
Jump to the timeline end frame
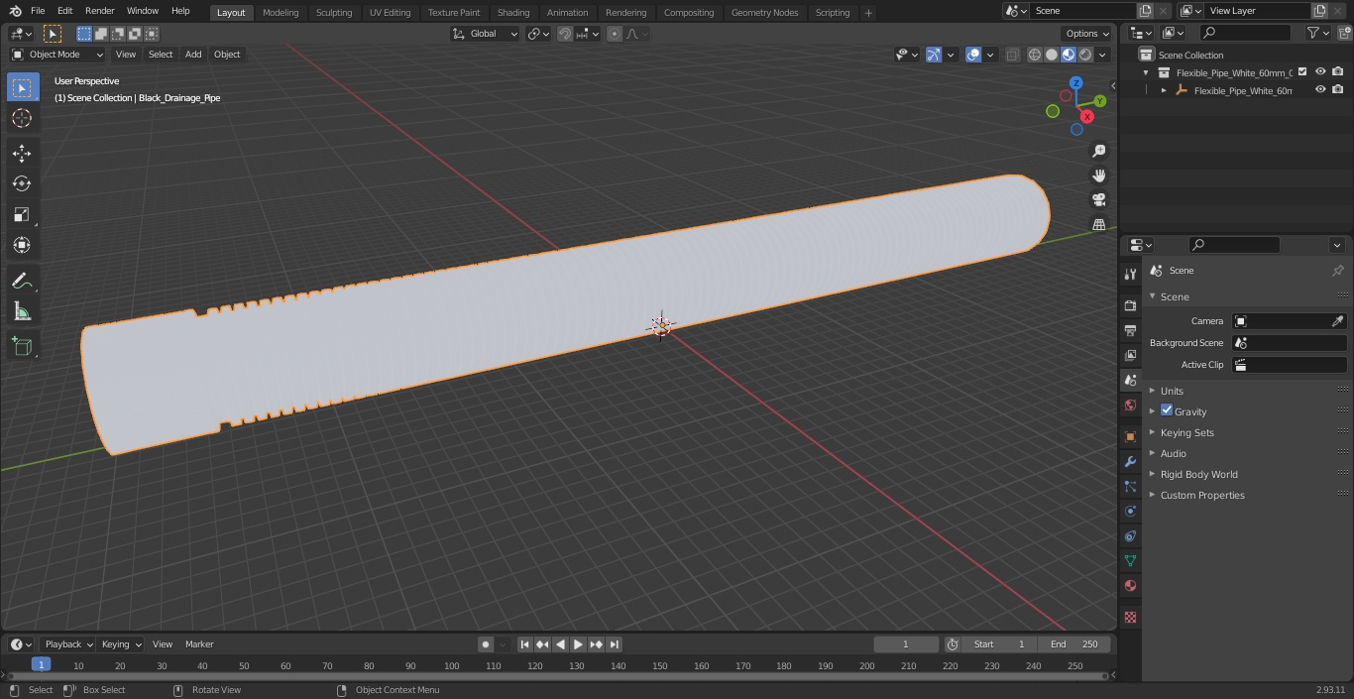(x=615, y=644)
